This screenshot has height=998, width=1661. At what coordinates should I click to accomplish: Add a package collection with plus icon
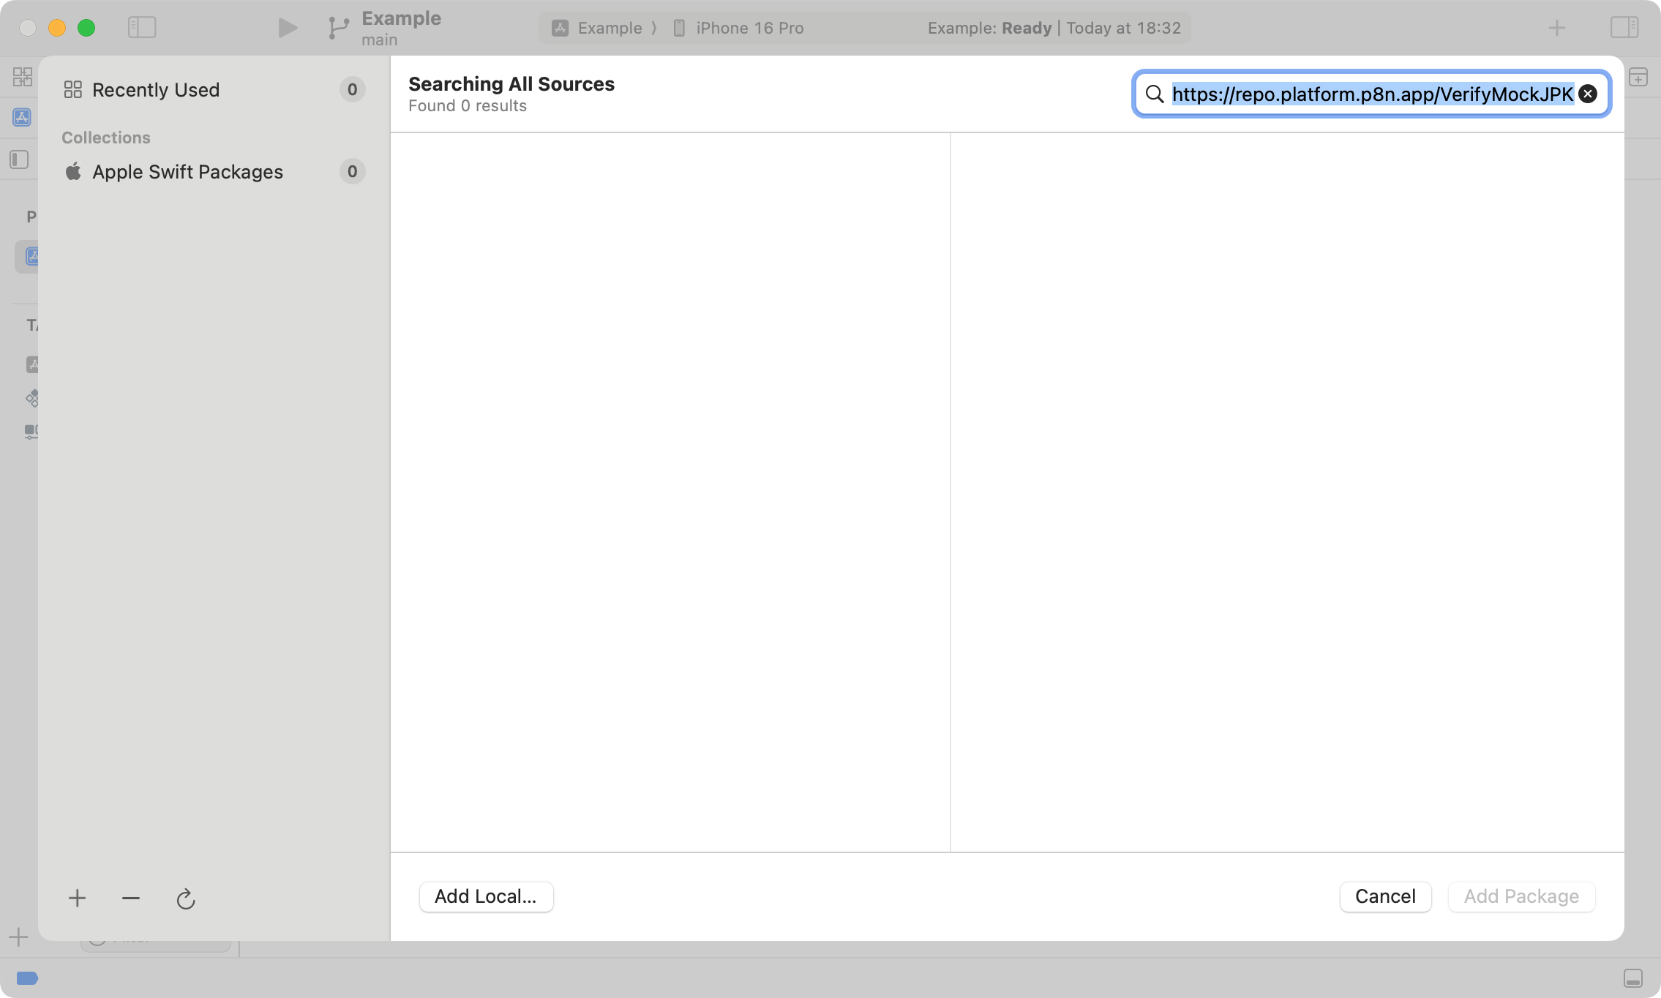[77, 898]
